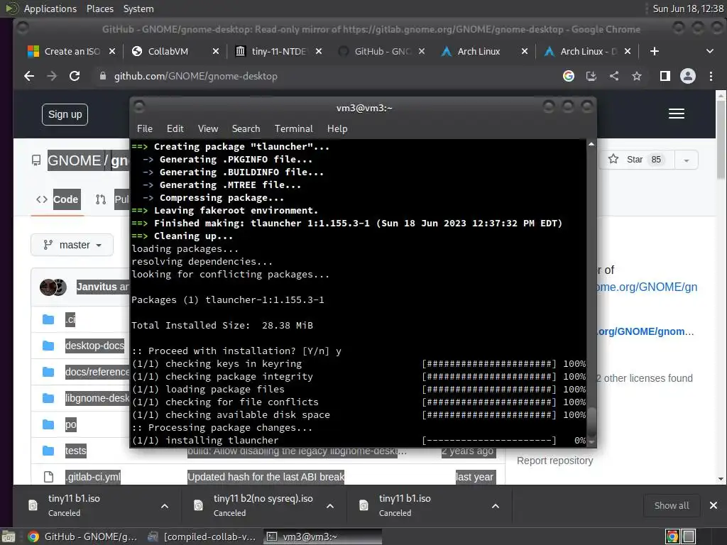Screen dimensions: 727x545
Task: Reload the GitHub page
Action: pyautogui.click(x=75, y=76)
